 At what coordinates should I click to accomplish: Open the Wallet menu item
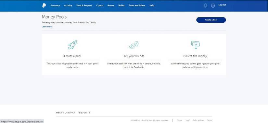point(121,6)
